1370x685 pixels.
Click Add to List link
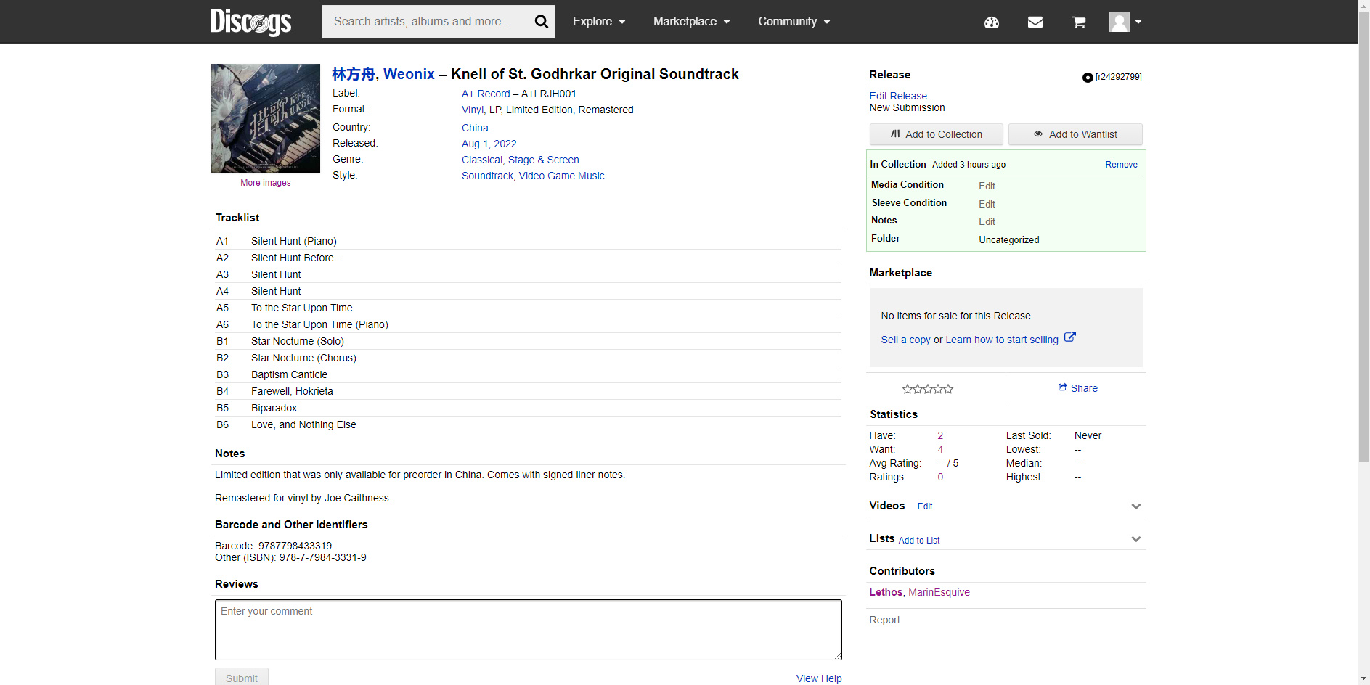(x=919, y=541)
